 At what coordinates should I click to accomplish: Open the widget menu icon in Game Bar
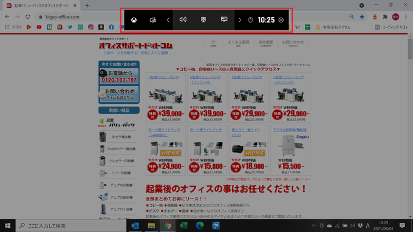153,20
